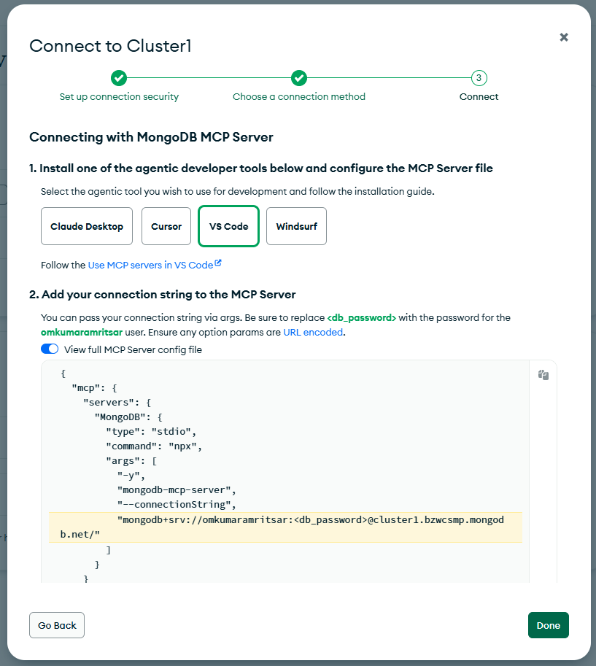Go to Choose a connection method step
Image resolution: width=596 pixels, height=666 pixels.
tap(299, 97)
